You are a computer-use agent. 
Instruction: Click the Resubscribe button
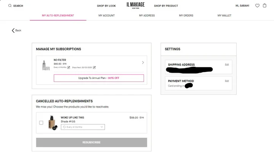[92, 142]
